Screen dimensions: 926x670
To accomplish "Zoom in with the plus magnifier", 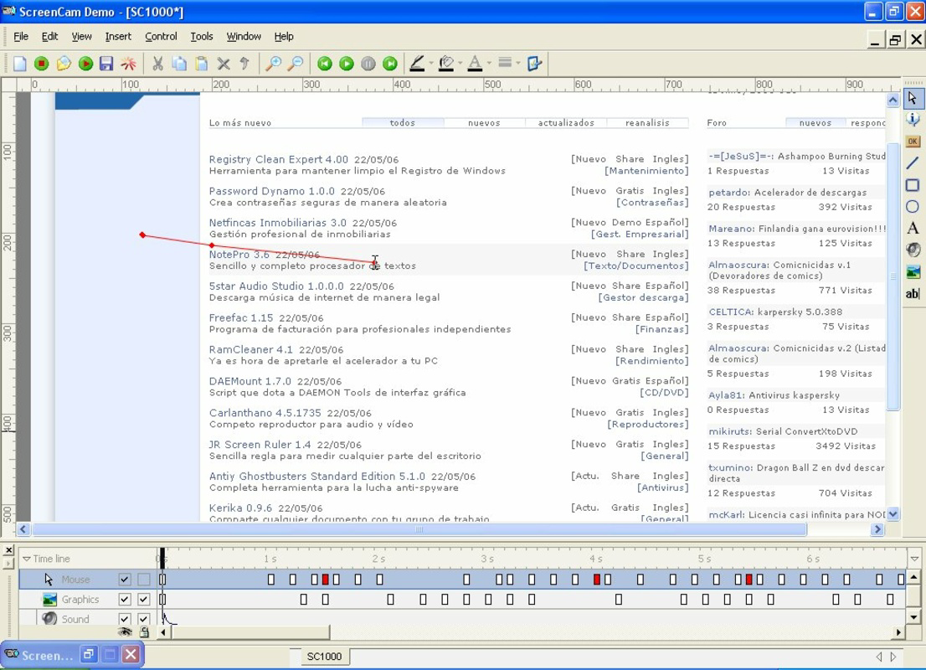I will (273, 64).
